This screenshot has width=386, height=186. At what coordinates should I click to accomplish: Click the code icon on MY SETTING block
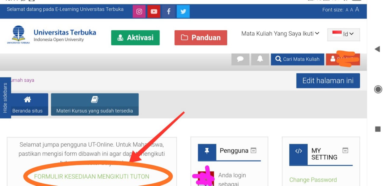pos(299,151)
